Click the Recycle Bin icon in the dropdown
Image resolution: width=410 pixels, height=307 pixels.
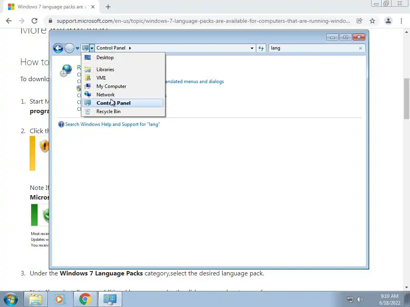(x=88, y=112)
